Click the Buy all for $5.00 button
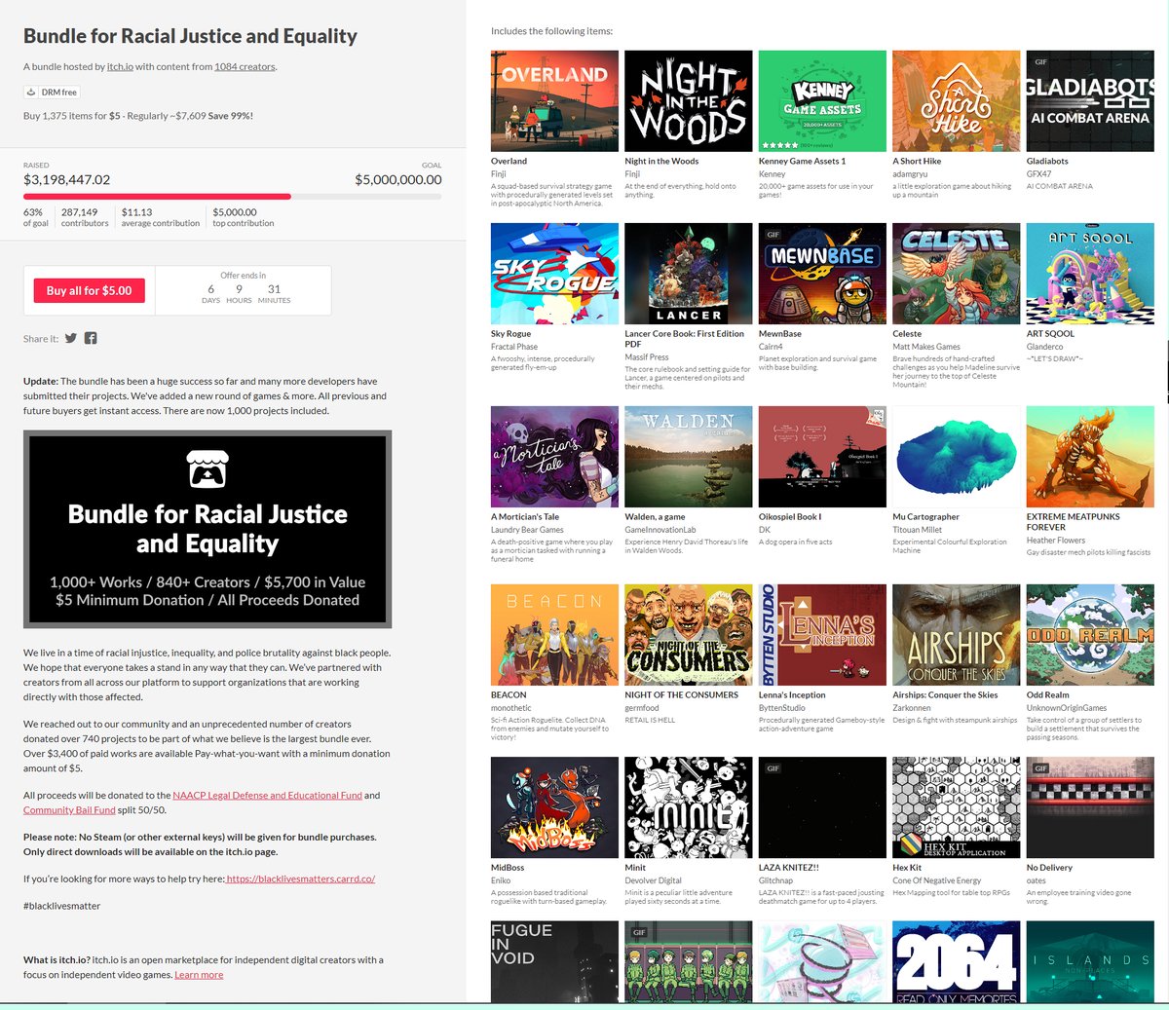 [89, 290]
